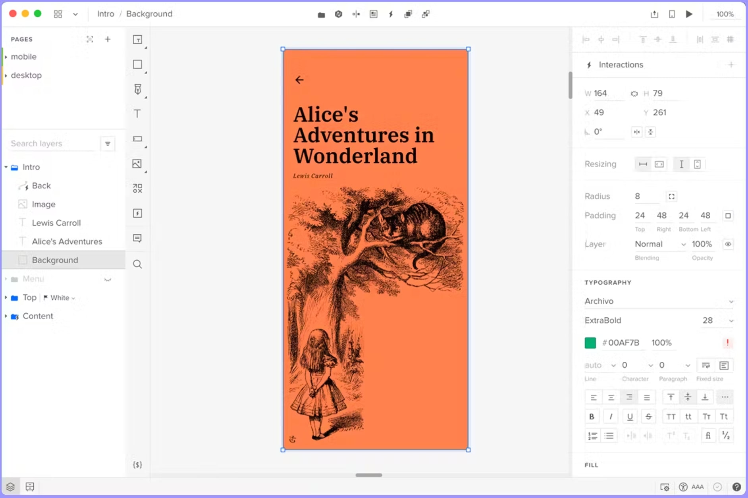Toggle Strikethrough text style
Image resolution: width=748 pixels, height=498 pixels.
[648, 417]
